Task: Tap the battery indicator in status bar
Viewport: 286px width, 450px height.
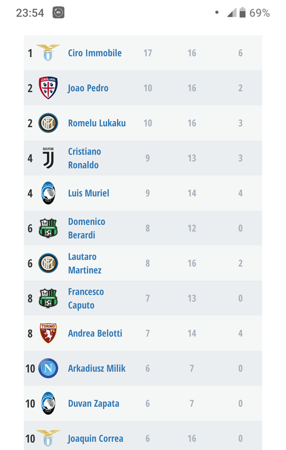Action: (243, 13)
